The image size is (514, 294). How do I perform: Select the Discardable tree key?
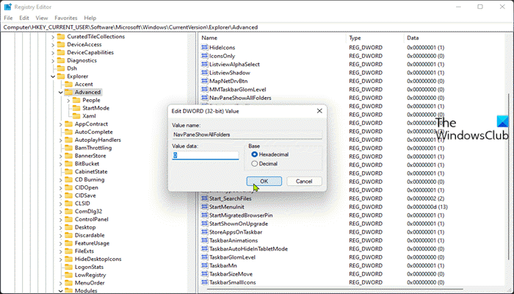coord(90,235)
